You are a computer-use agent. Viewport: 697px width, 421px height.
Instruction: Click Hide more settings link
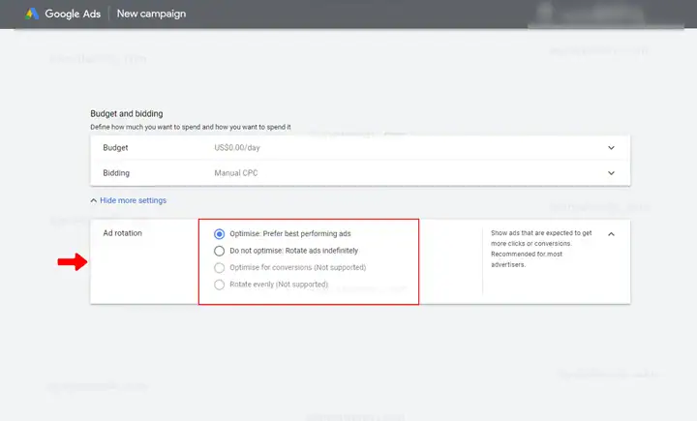point(133,200)
